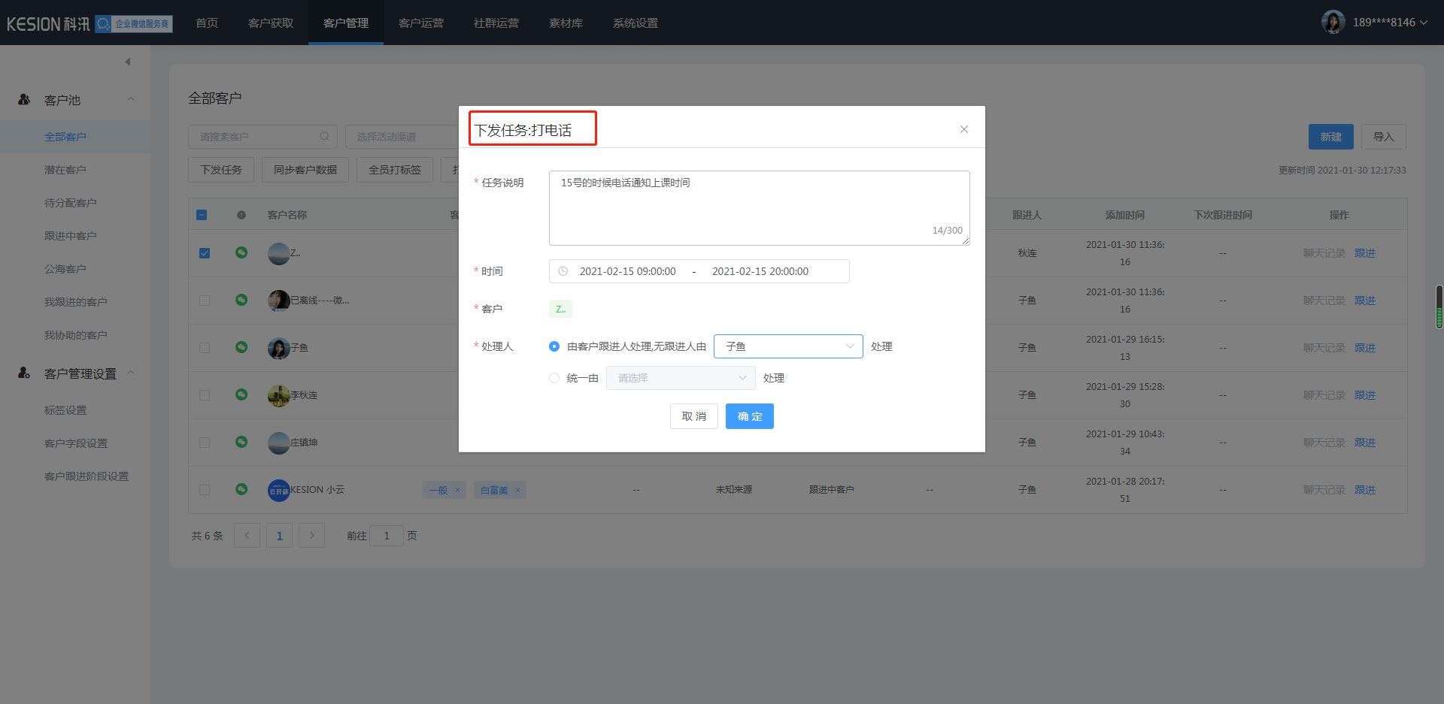Select radio 由客户跟进人处理

click(554, 346)
